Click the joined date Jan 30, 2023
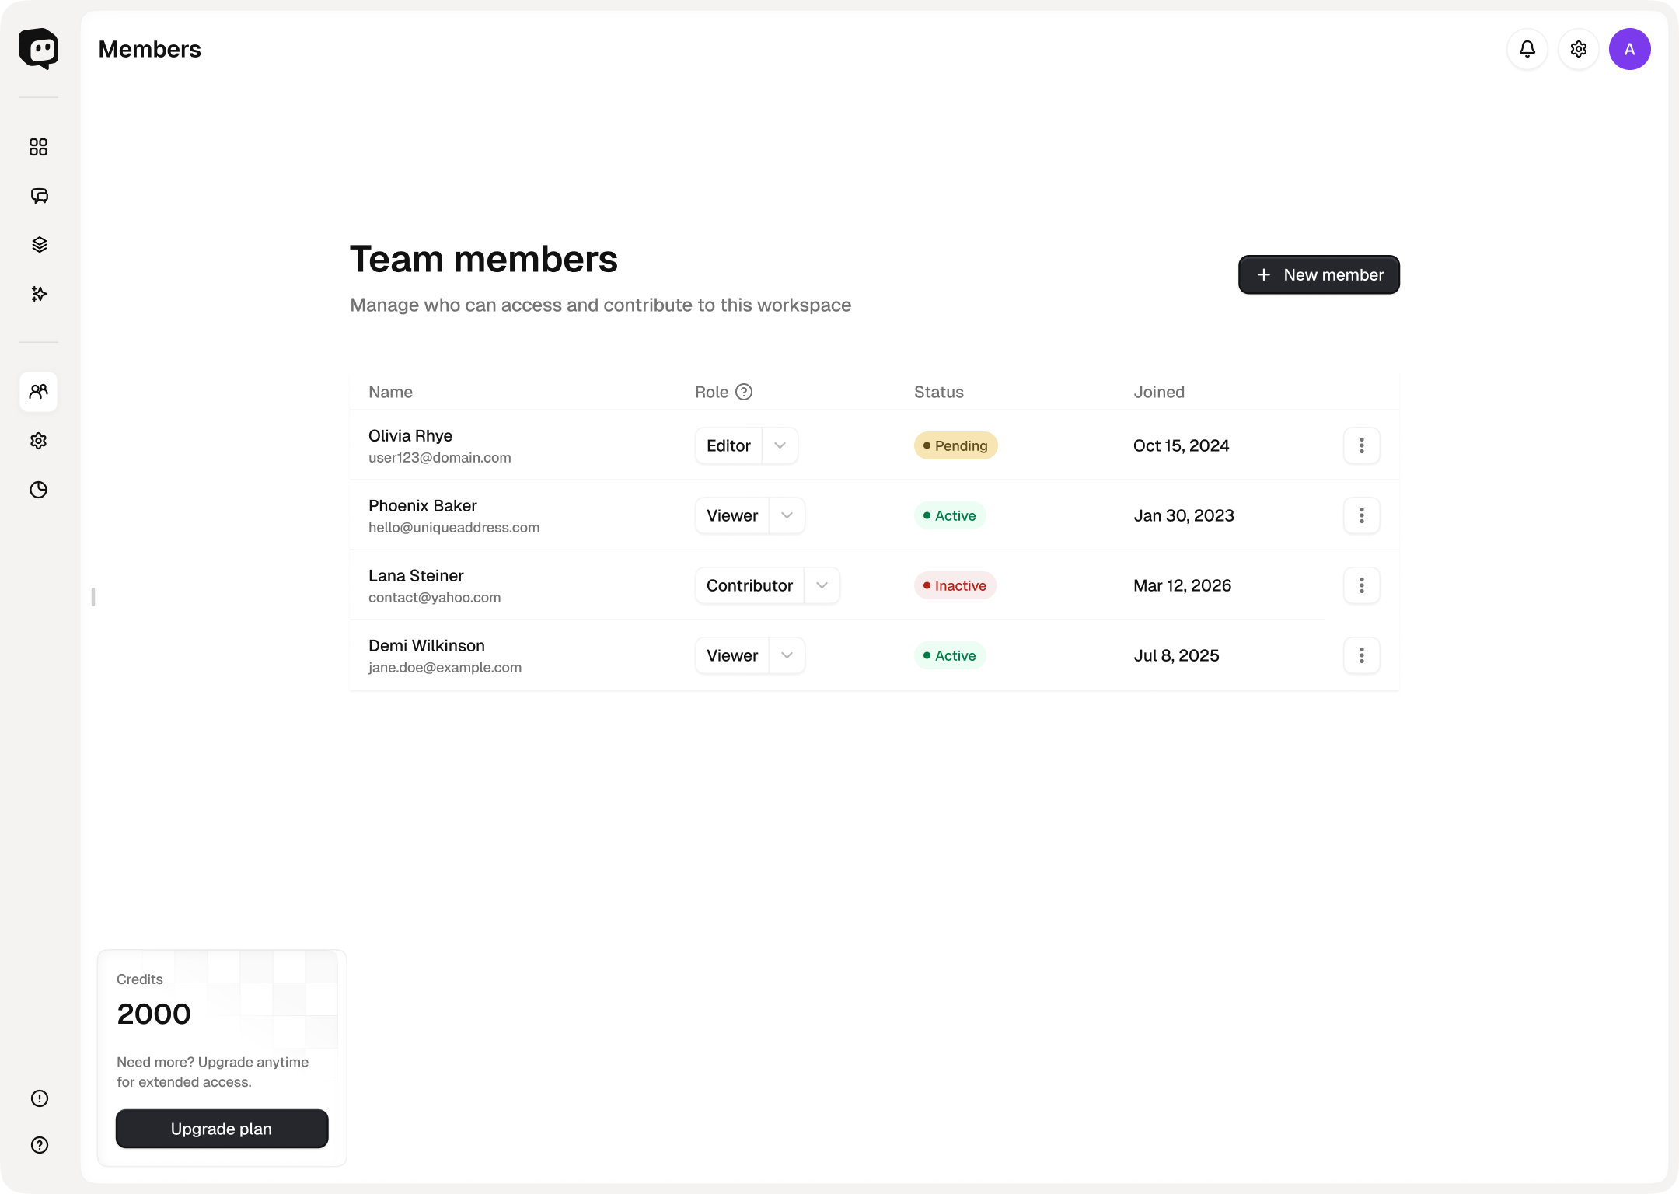Image resolution: width=1679 pixels, height=1194 pixels. coord(1184,515)
